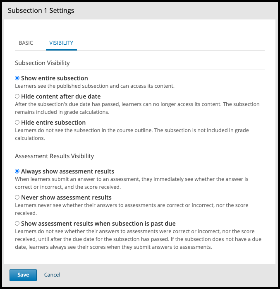Click the Subsection Visibility section heading

coord(42,63)
